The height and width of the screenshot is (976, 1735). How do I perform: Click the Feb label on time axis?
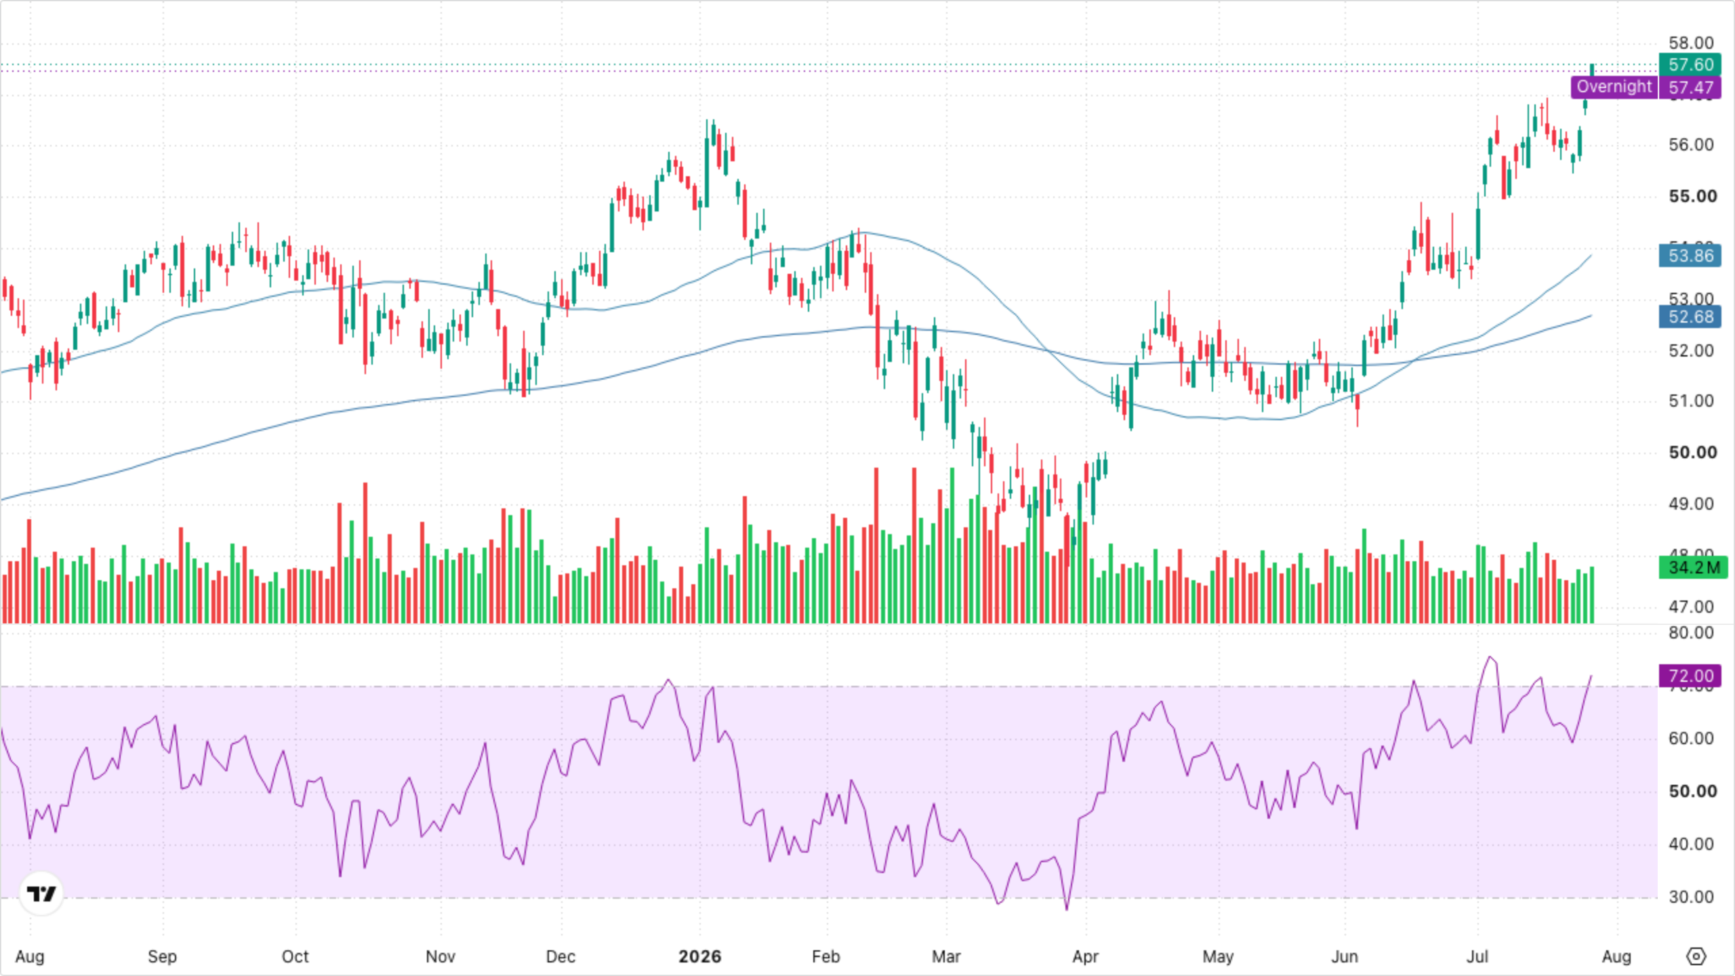(x=825, y=956)
